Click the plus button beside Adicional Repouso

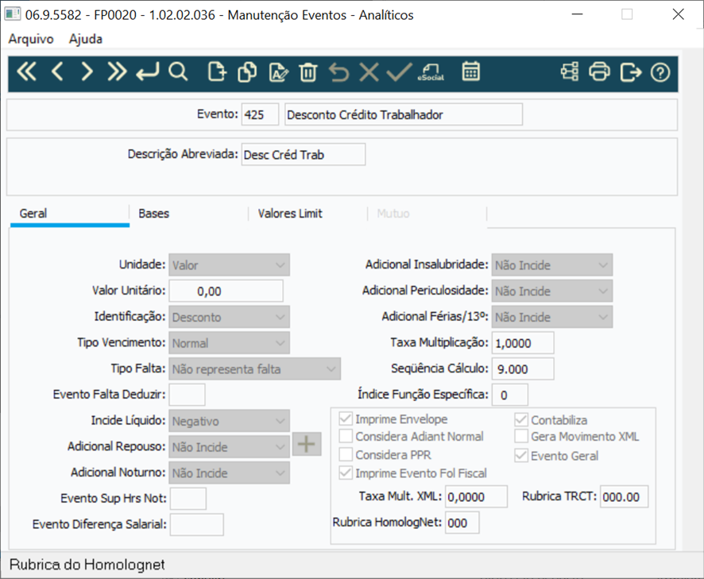307,444
